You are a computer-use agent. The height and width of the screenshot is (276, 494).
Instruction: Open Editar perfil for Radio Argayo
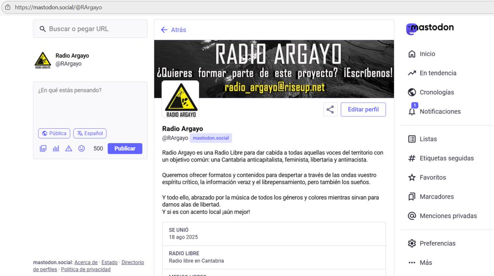tap(363, 109)
